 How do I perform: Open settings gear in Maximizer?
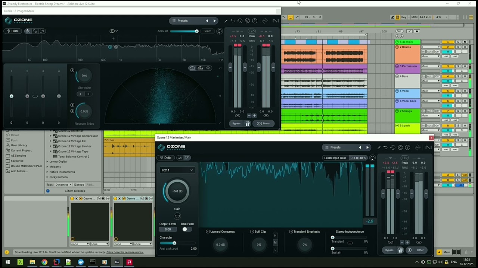point(400,147)
